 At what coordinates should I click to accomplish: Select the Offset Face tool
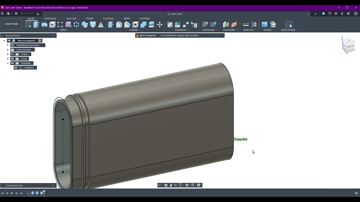152,25
